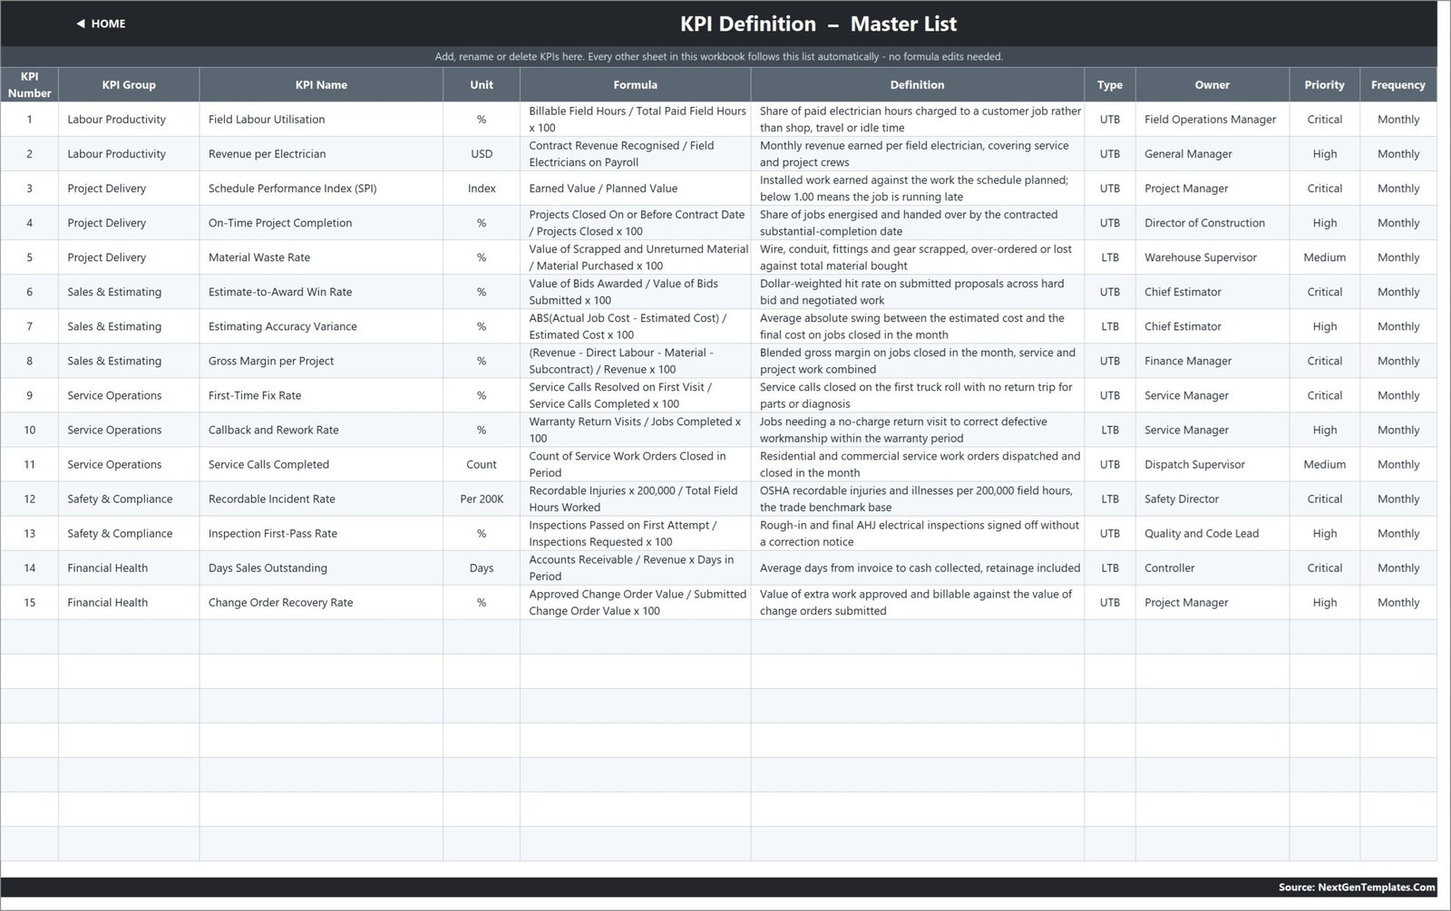Select the KPI Number column header
The width and height of the screenshot is (1451, 911).
coord(29,84)
